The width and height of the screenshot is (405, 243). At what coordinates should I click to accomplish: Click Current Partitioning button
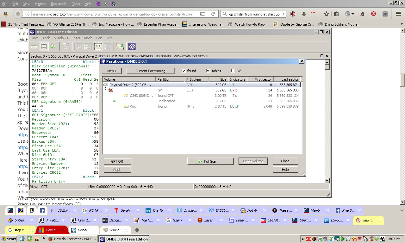click(x=150, y=71)
